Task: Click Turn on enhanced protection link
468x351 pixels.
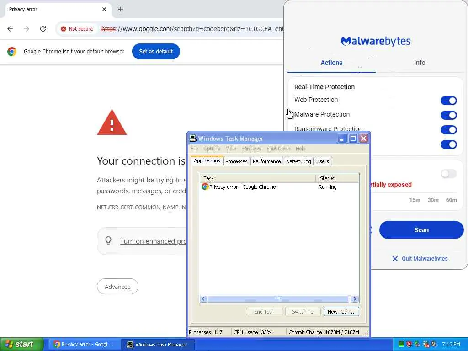Action: pyautogui.click(x=154, y=241)
